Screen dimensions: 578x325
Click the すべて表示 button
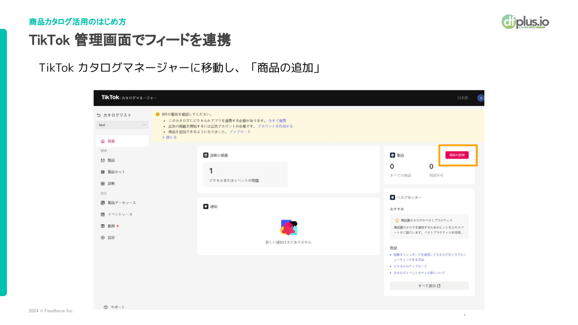coord(429,286)
